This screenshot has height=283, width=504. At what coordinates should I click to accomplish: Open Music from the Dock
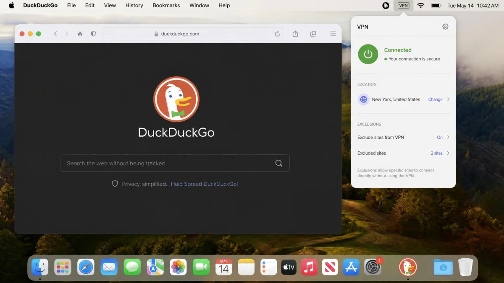point(310,267)
